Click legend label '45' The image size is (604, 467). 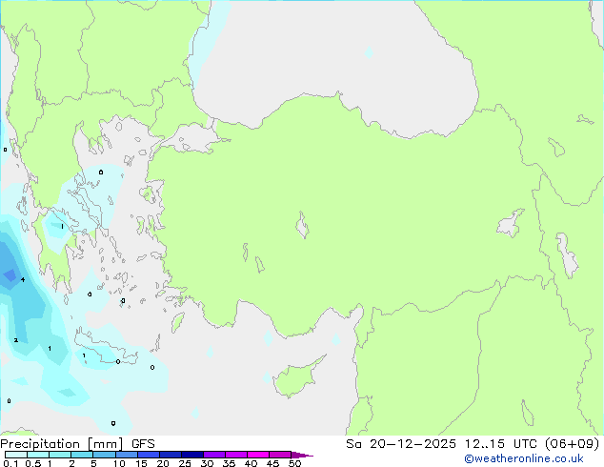tap(272, 463)
